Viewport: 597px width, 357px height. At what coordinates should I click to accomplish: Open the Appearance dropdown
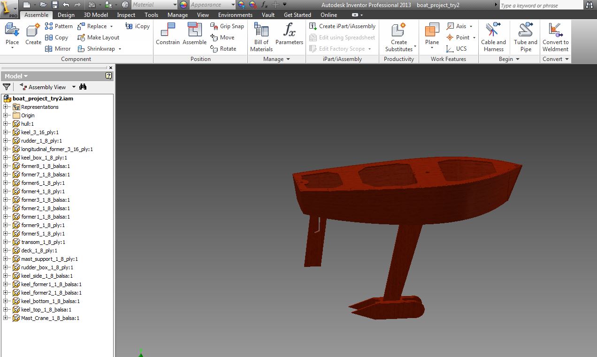232,5
